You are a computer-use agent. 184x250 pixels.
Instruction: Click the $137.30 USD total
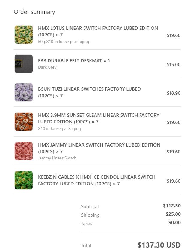pos(159,245)
